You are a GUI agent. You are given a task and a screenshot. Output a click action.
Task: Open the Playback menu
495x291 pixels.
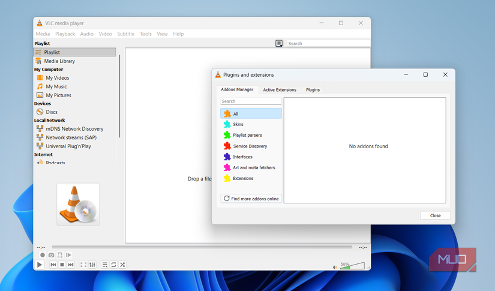(65, 34)
